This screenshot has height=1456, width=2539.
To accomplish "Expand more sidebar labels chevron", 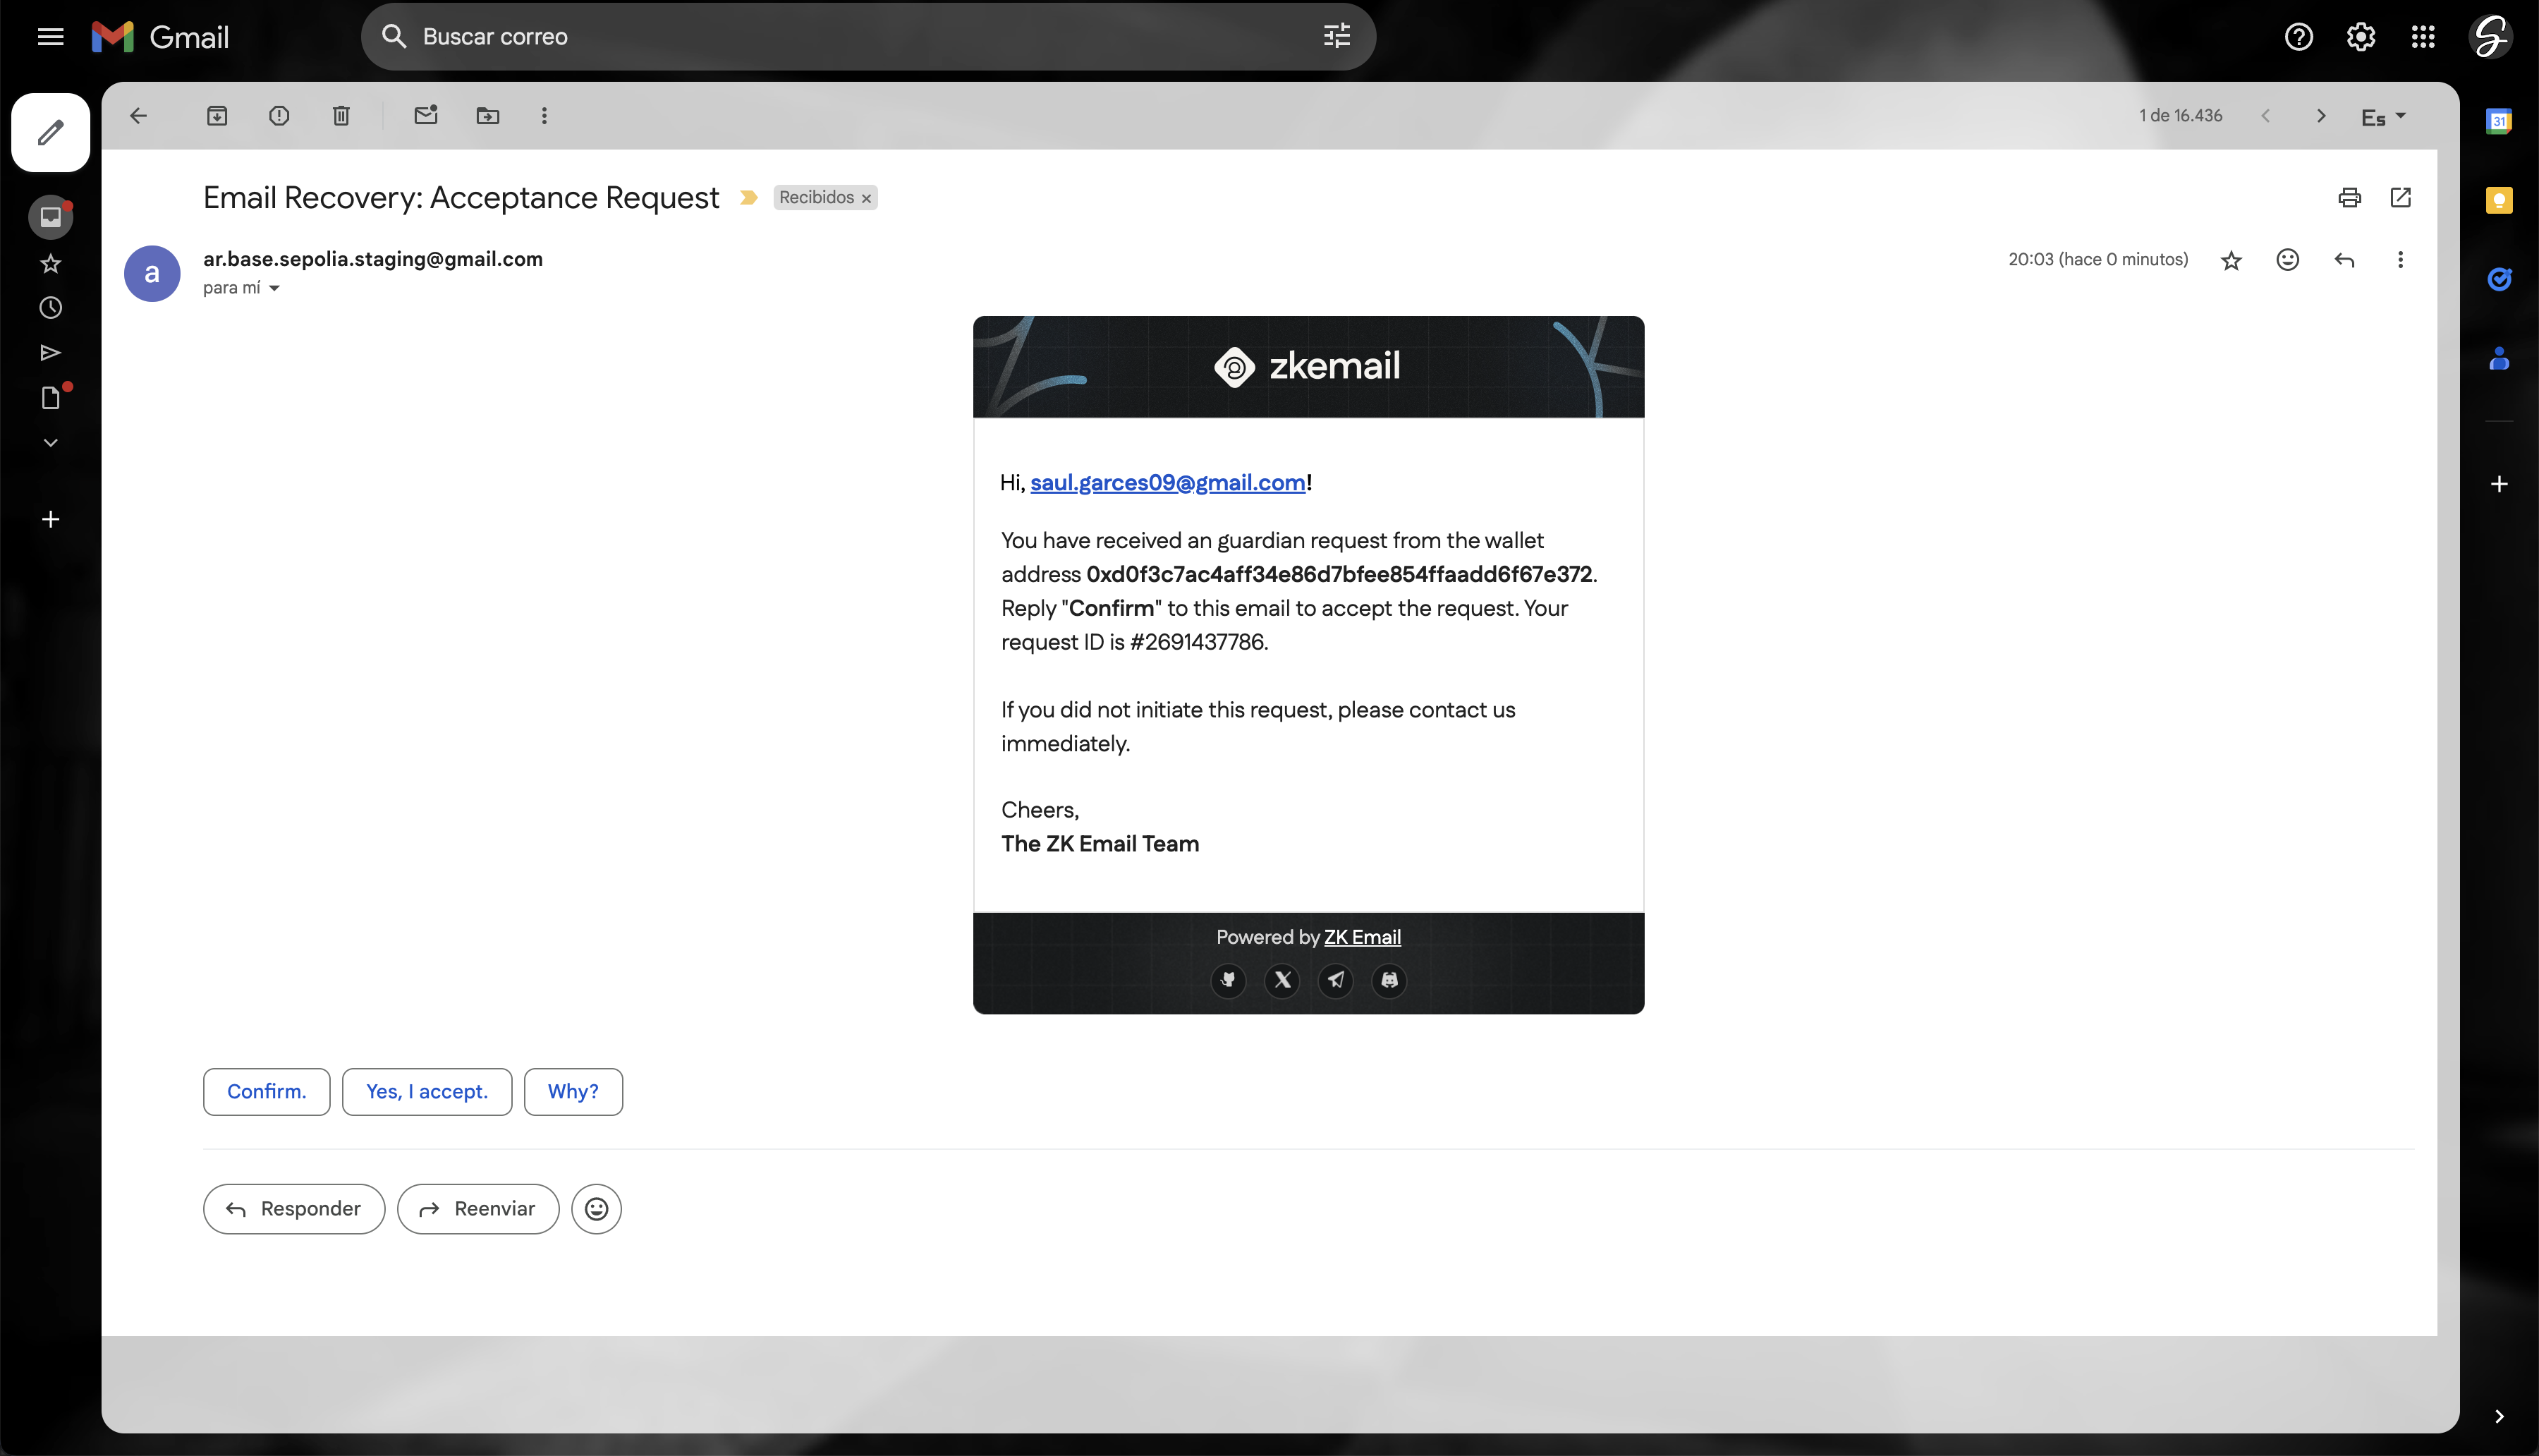I will pos(50,442).
